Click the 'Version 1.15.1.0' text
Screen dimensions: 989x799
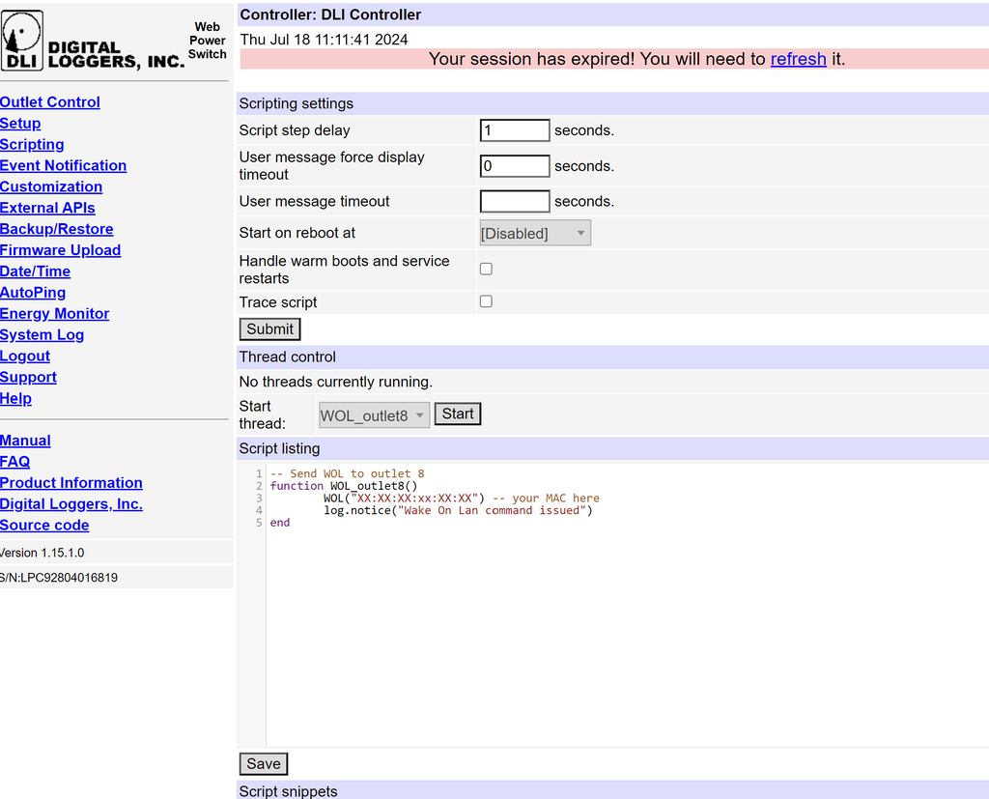42,553
